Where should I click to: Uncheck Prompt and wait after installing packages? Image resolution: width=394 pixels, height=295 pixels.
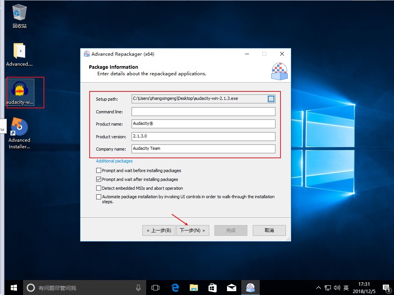pos(99,179)
